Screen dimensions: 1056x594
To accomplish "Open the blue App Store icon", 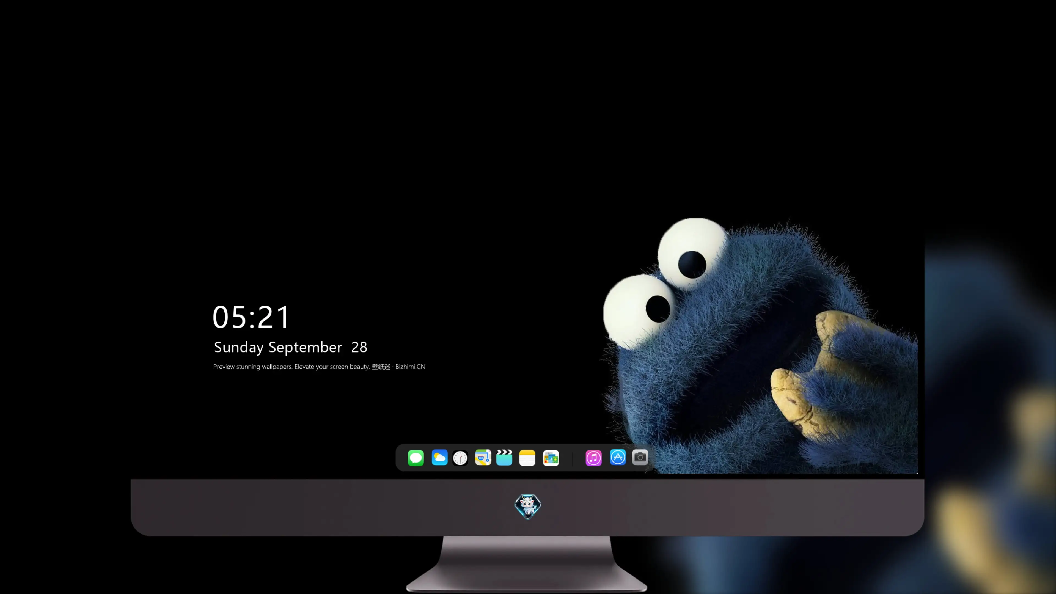I will tap(618, 457).
